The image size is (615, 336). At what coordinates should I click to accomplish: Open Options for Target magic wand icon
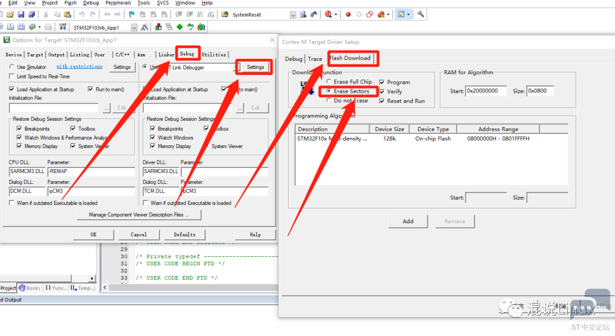pyautogui.click(x=145, y=27)
